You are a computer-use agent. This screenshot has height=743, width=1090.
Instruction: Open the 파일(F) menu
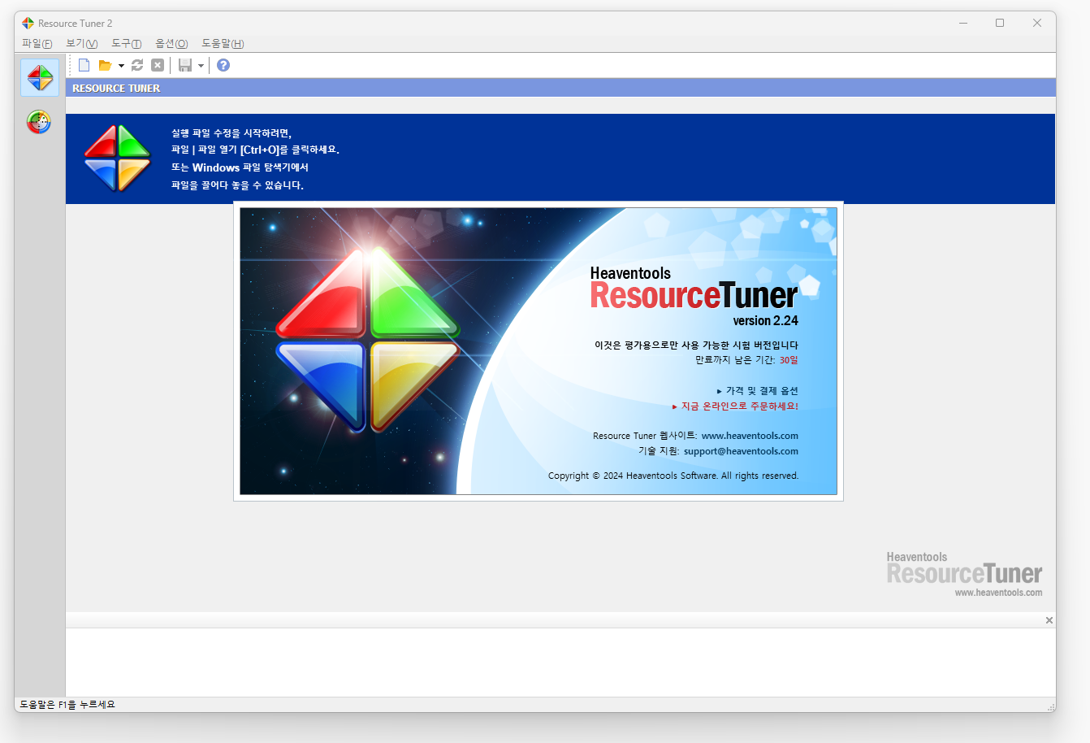click(x=37, y=44)
